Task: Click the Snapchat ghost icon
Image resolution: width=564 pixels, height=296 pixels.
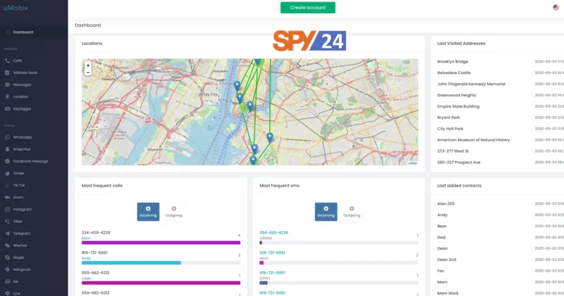Action: (x=7, y=149)
